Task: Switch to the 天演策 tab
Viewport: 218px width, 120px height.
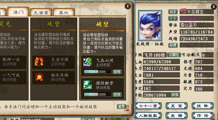Action: click(x=41, y=13)
